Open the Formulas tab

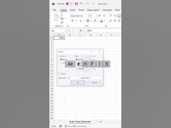[x=107, y=10]
